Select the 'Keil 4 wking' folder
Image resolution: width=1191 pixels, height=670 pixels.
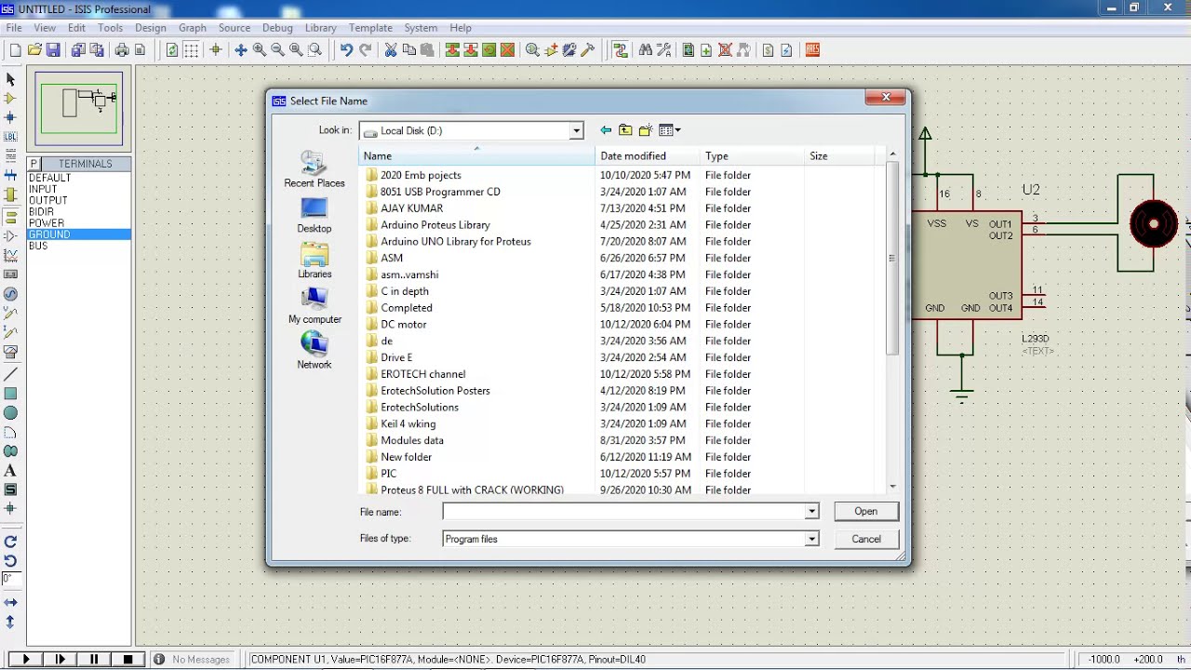(408, 423)
